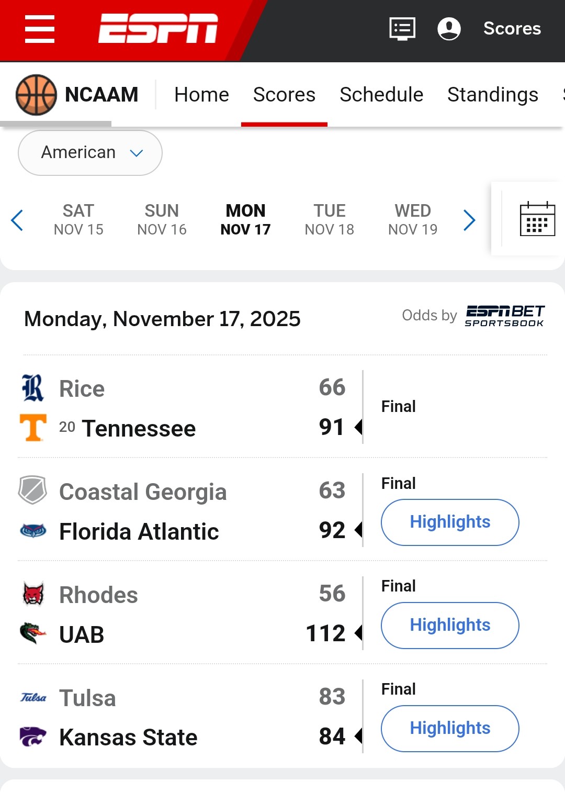Select Sunday Nov 16 date
565x792 pixels.
point(162,220)
